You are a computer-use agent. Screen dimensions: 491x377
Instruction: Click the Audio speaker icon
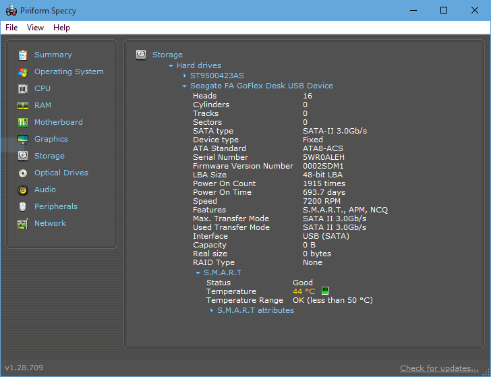pos(23,190)
